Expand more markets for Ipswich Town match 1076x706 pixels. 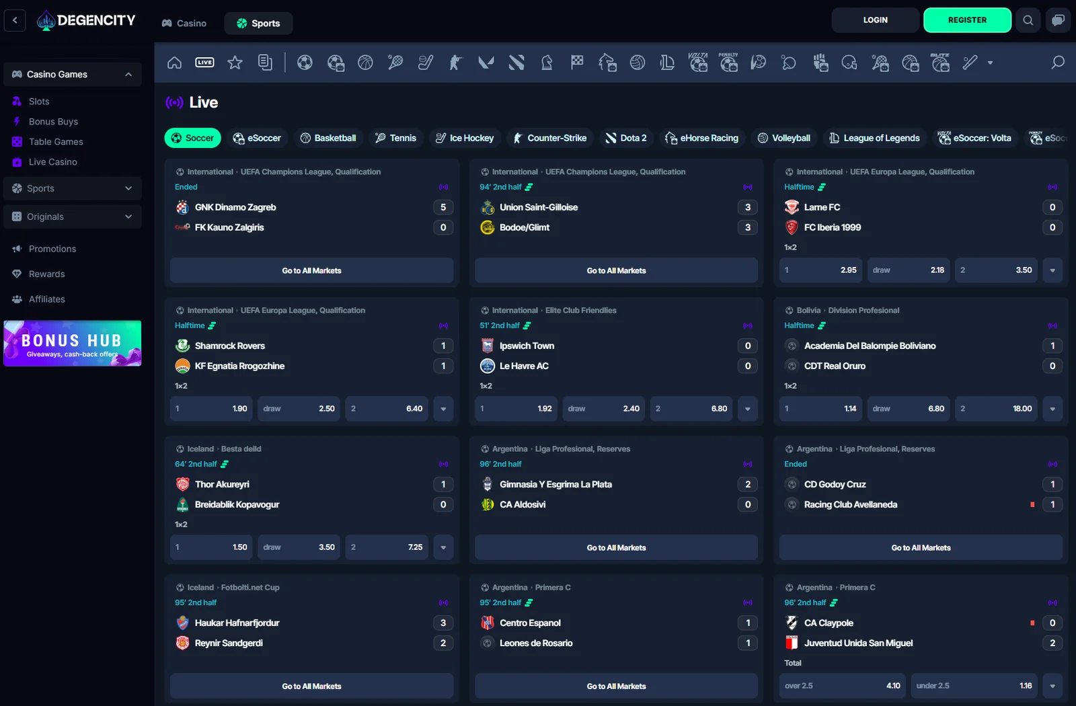[x=748, y=409]
